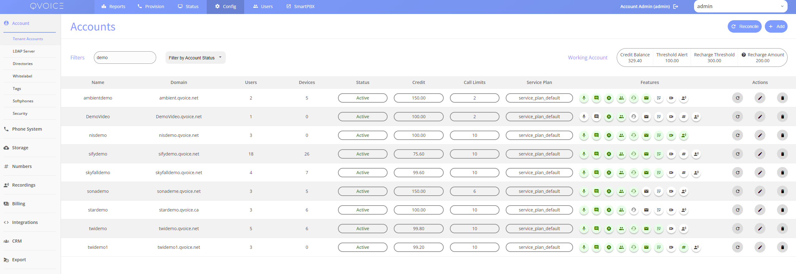Click hash icon in sifydemo features
The height and width of the screenshot is (274, 796).
point(684,154)
